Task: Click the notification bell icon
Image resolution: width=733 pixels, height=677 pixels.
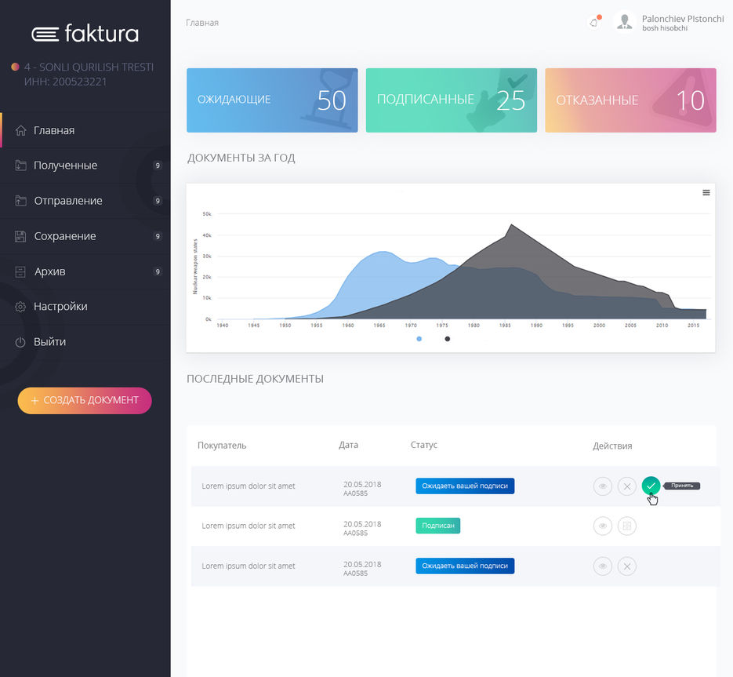Action: coord(593,22)
